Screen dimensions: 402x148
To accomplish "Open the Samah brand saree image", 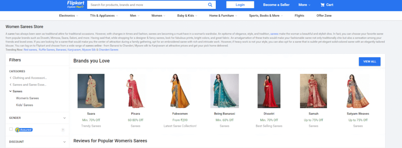I will 313,91.
